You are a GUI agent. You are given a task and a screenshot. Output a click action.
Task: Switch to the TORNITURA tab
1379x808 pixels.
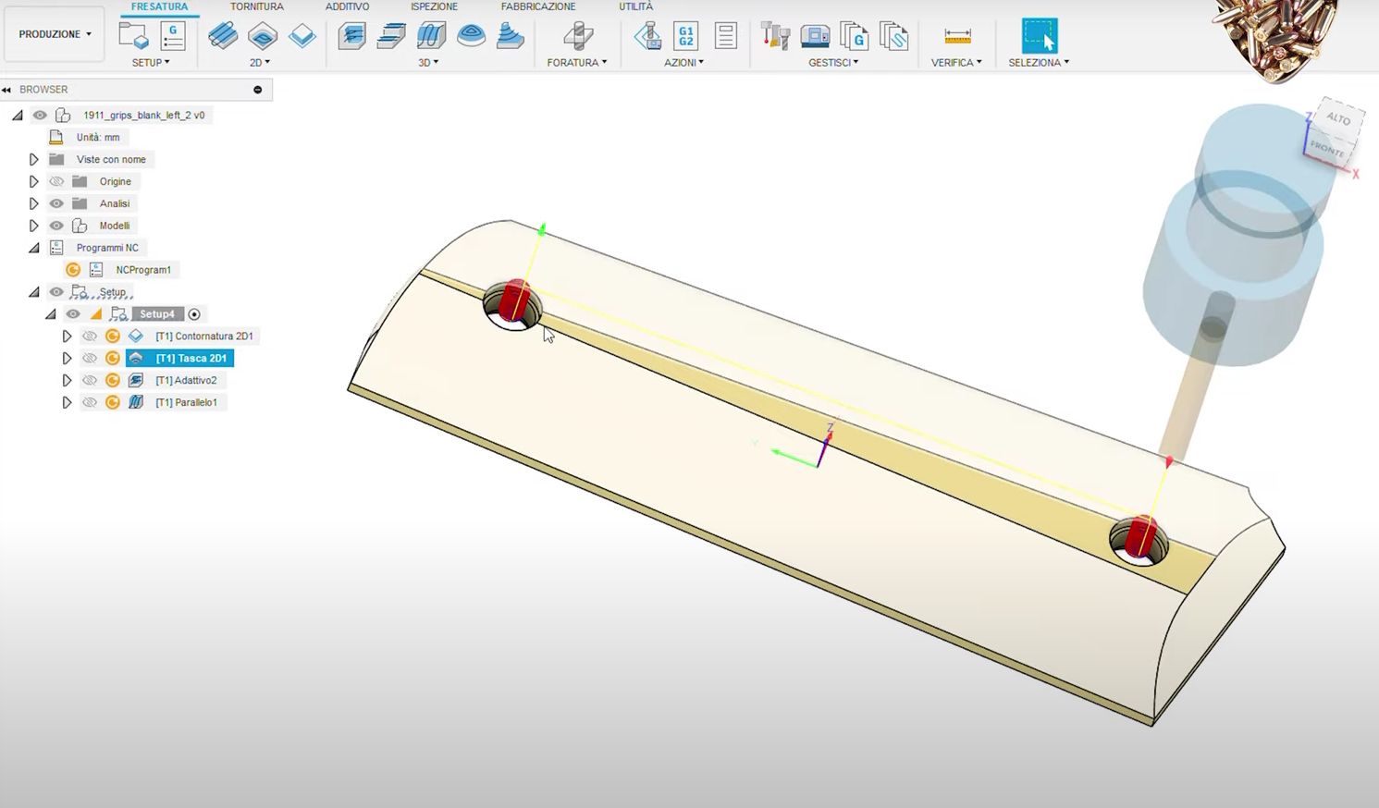[256, 6]
